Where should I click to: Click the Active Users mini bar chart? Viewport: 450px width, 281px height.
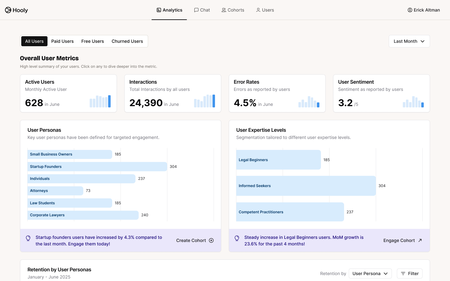(x=100, y=101)
